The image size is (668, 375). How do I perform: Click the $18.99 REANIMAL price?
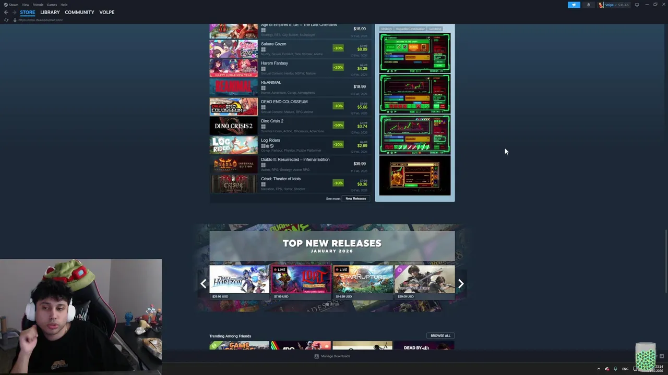pos(360,86)
